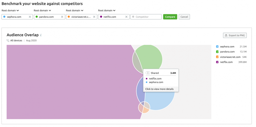Click 'Click to view more details' in tooltip
The width and height of the screenshot is (256, 127).
[x=159, y=89]
